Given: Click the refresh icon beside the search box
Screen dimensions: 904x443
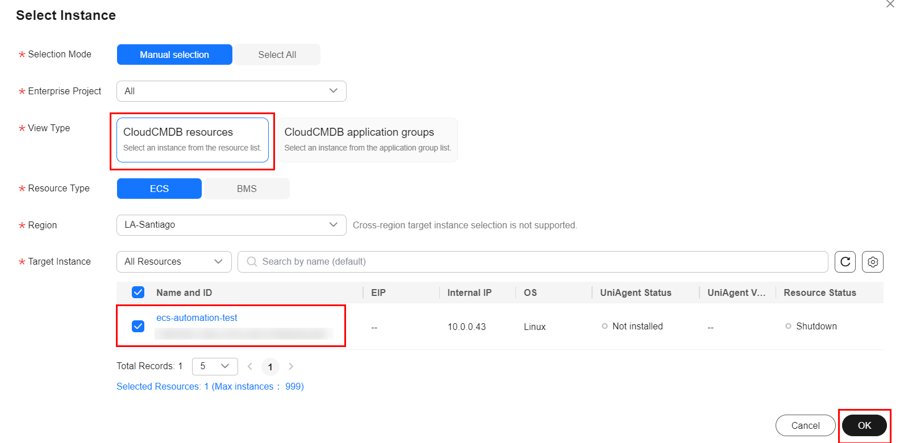Looking at the screenshot, I should 845,262.
